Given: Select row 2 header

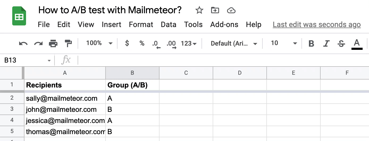Looking at the screenshot, I should (x=12, y=98).
